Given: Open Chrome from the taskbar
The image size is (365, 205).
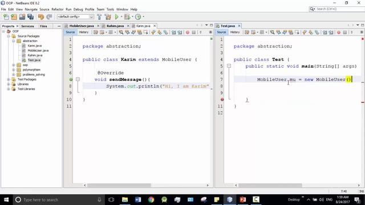Looking at the screenshot, I should [x=151, y=199].
